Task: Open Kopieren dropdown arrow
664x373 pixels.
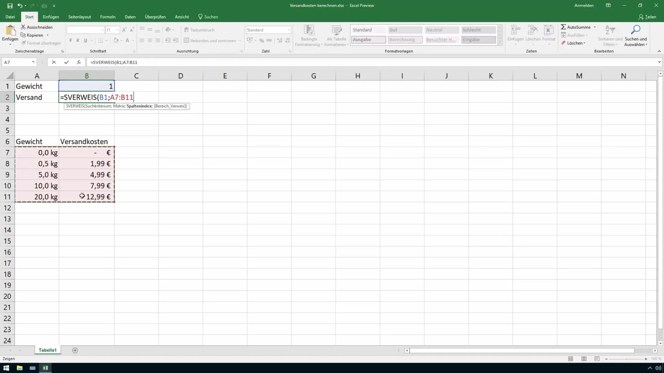Action: (x=47, y=35)
